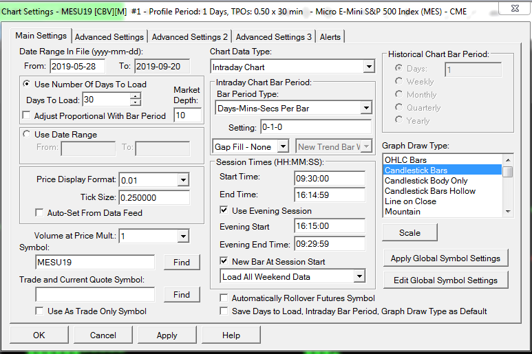The image size is (532, 354).
Task: Select Candlestick Bars draw type
Action: point(443,170)
